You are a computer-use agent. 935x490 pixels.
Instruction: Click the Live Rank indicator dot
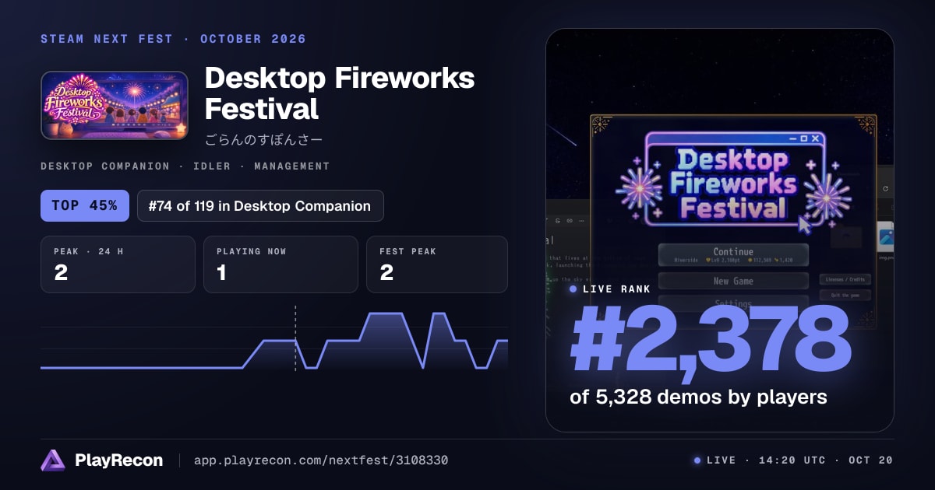573,289
